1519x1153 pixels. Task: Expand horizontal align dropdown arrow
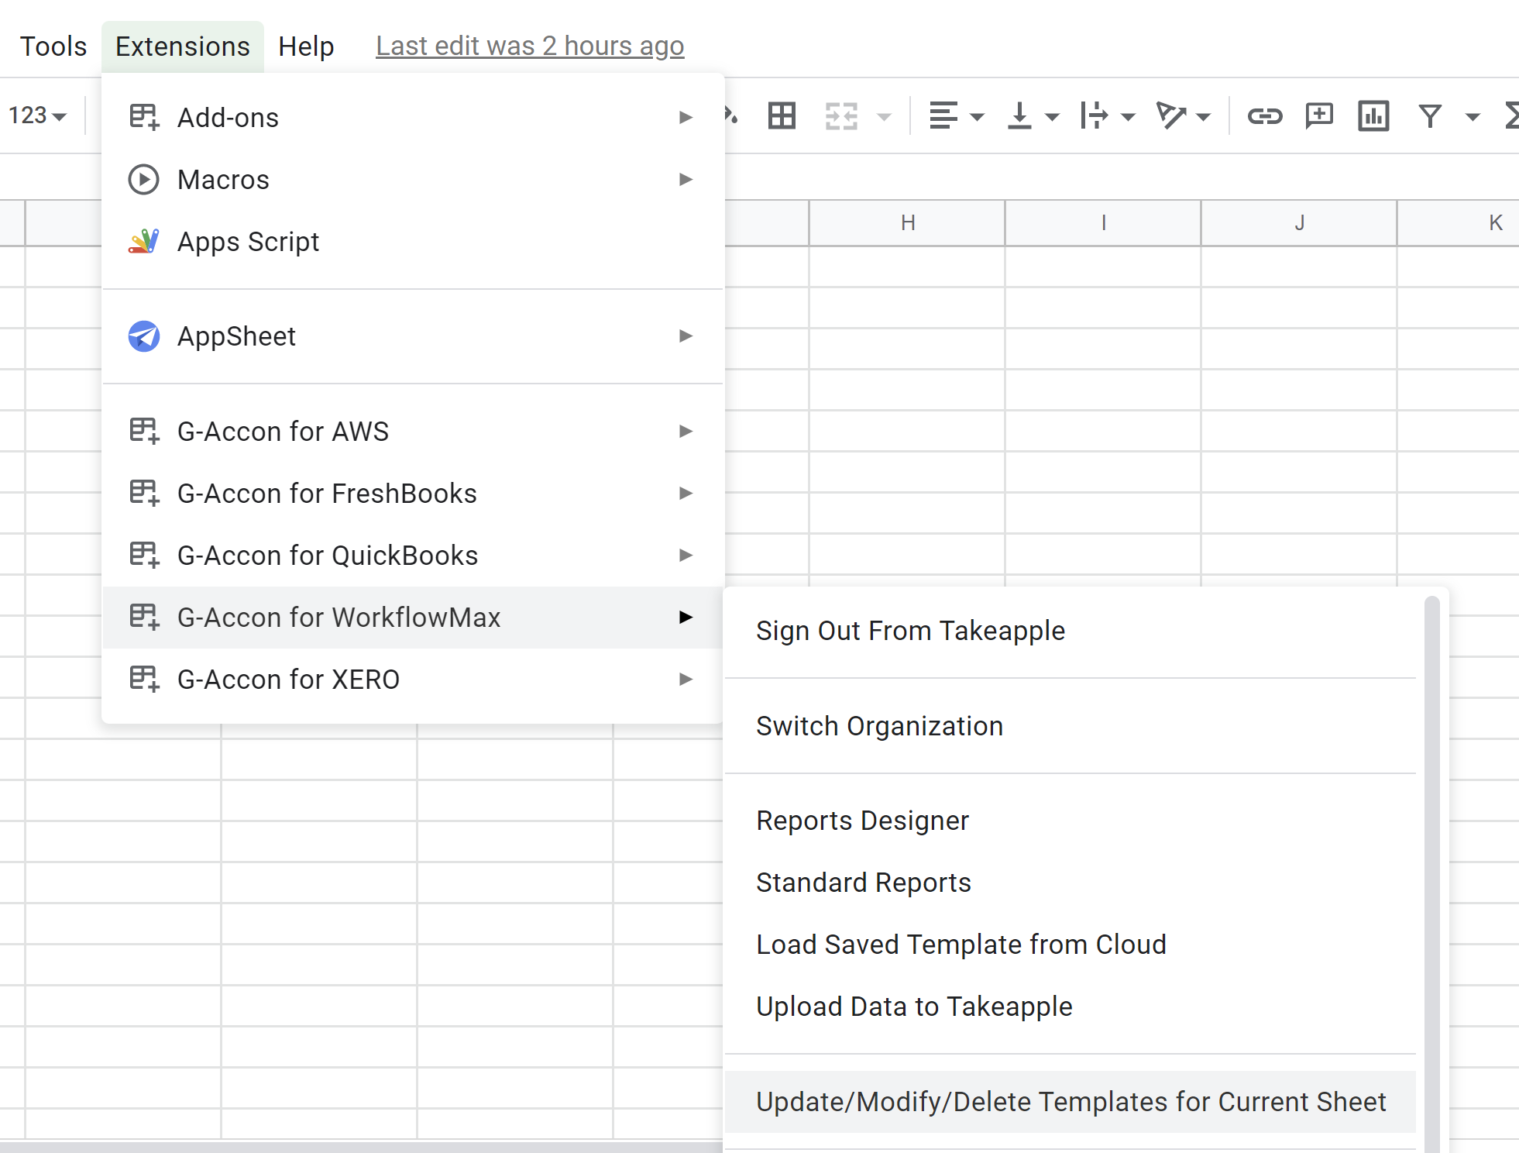[x=978, y=117]
